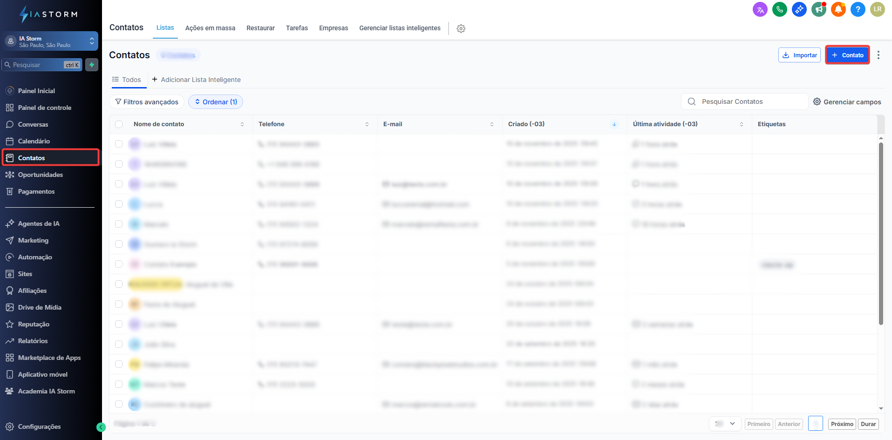The image size is (892, 440).
Task: Click the green phone dialer icon
Action: [x=779, y=9]
